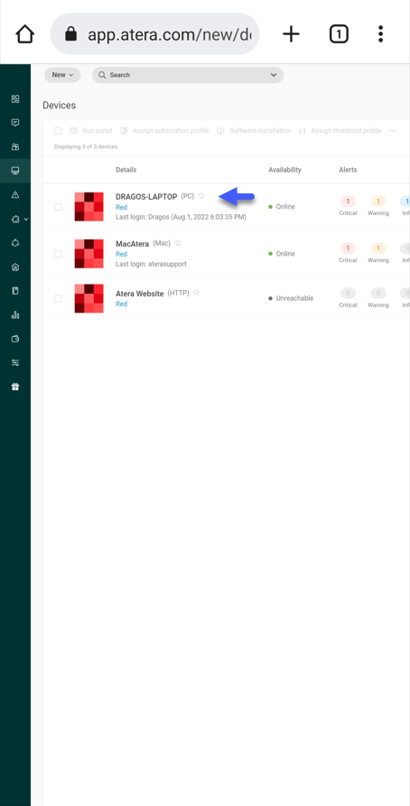Favorite MacAtera with the star icon
Image resolution: width=410 pixels, height=806 pixels.
coord(178,243)
